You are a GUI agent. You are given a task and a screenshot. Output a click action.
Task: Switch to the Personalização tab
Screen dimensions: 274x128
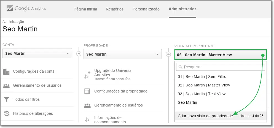tap(146, 9)
